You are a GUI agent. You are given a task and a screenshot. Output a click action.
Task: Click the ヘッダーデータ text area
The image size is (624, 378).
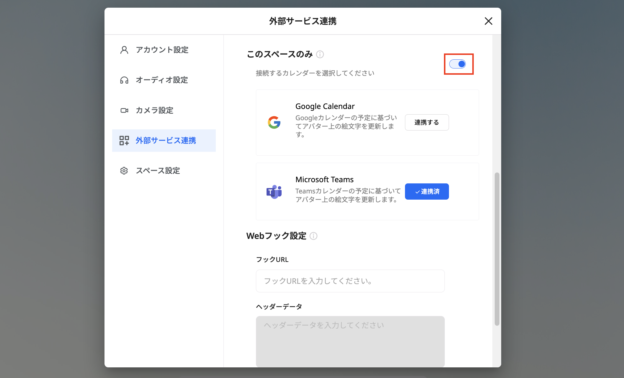pyautogui.click(x=350, y=341)
